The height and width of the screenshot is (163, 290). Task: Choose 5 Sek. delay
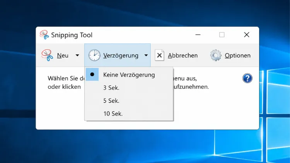pos(129,100)
